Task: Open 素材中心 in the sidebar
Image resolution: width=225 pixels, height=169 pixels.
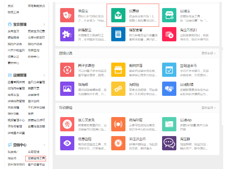Action: tap(13, 63)
